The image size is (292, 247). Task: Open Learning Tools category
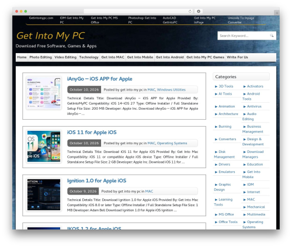click(x=223, y=202)
